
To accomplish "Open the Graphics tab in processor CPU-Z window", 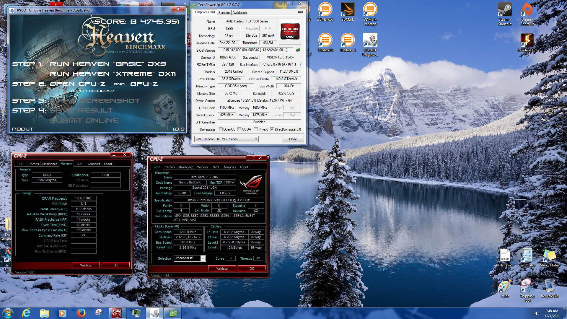I will [230, 167].
